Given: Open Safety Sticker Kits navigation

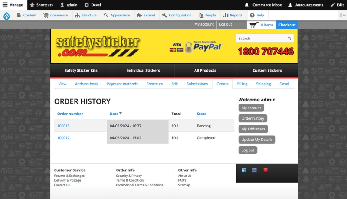Looking at the screenshot, I should (x=81, y=70).
